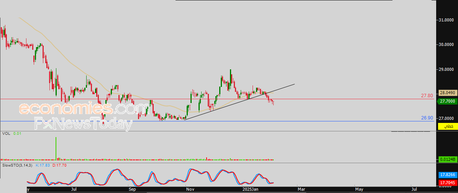The height and width of the screenshot is (193, 458).
Task: Select the black ascending trendline
Action: (240, 102)
